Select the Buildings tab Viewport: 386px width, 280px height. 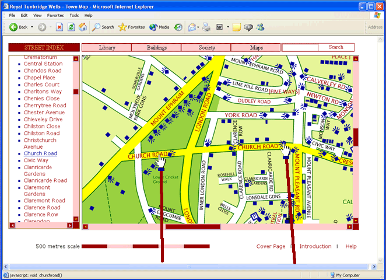(x=156, y=47)
